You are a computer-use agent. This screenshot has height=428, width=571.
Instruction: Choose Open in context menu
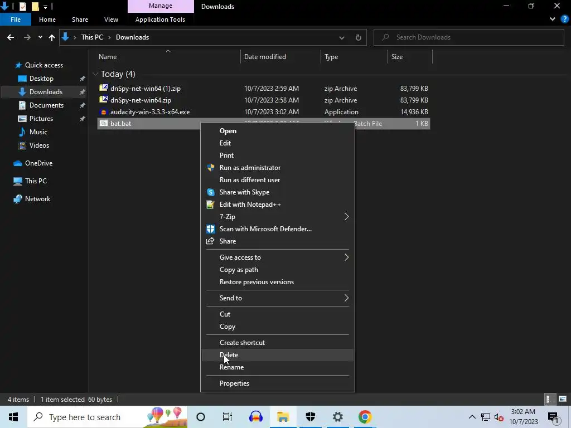tap(278, 131)
